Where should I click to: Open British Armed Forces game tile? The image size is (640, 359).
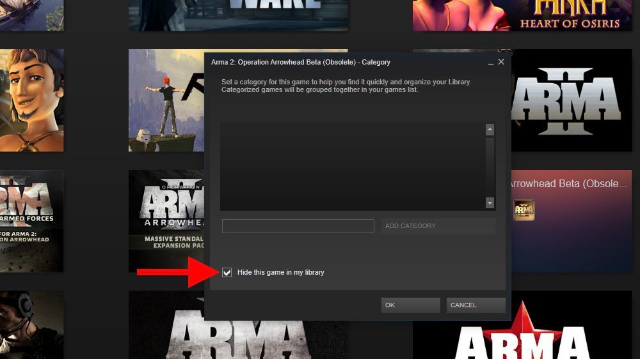31,221
